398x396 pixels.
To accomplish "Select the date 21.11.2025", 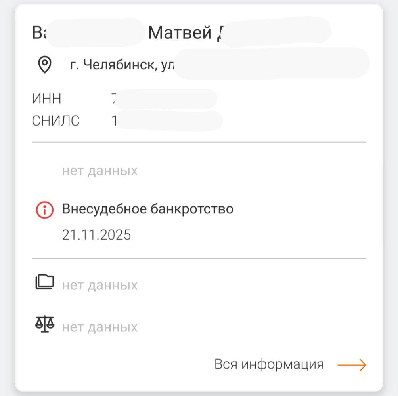I will [x=97, y=235].
